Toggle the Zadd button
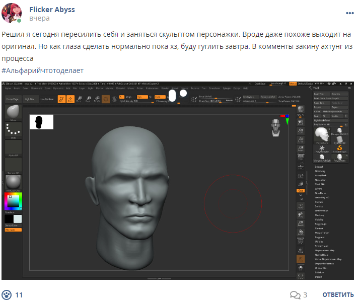Viewport: 360px width, 305px height. coord(160,97)
